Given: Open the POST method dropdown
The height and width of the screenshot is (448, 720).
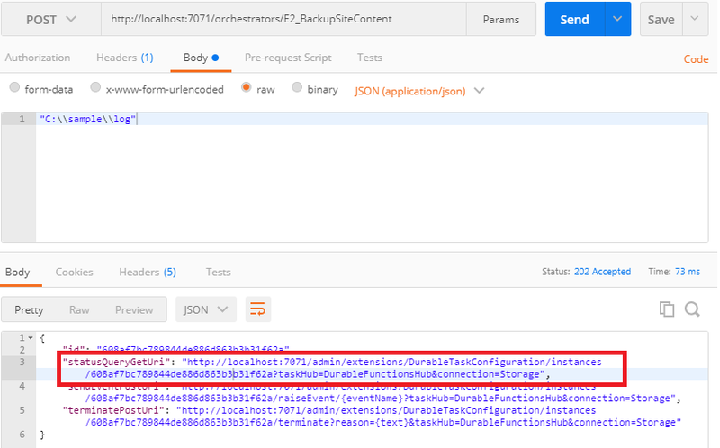Looking at the screenshot, I should coord(51,19).
